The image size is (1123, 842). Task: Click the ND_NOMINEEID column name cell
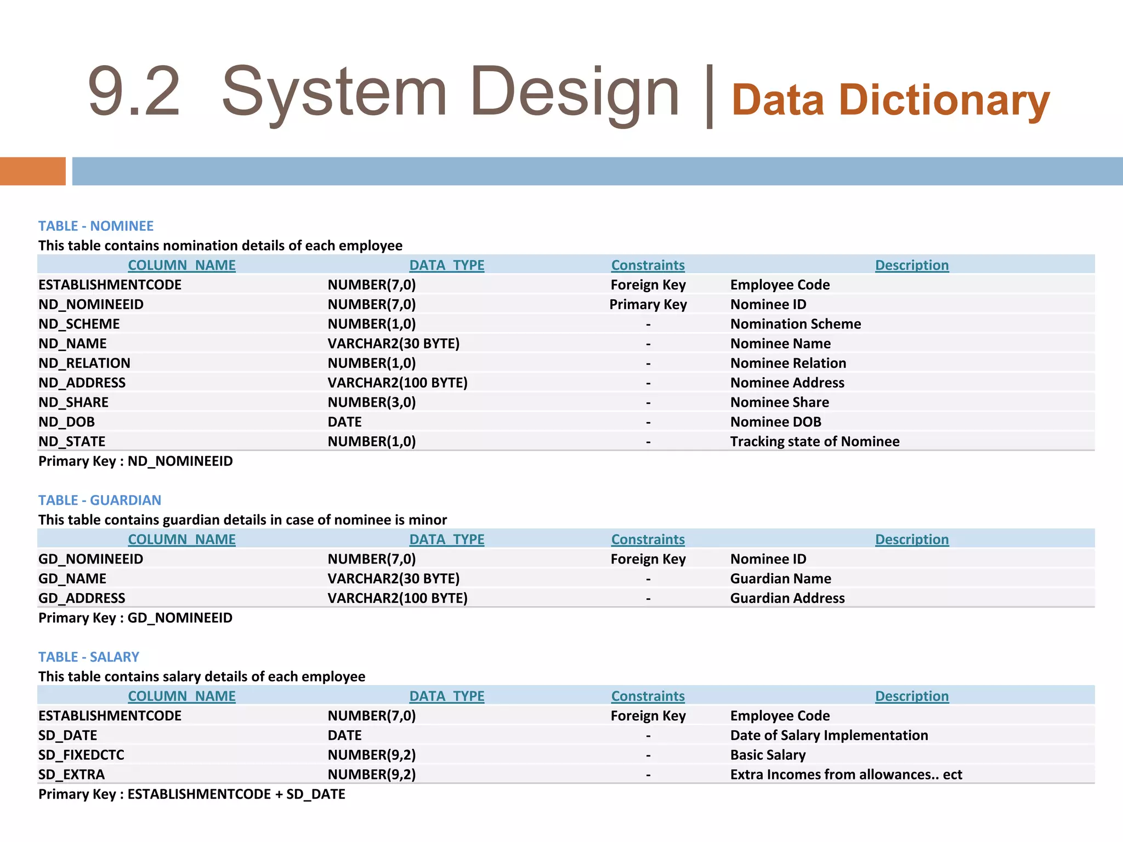tap(91, 305)
